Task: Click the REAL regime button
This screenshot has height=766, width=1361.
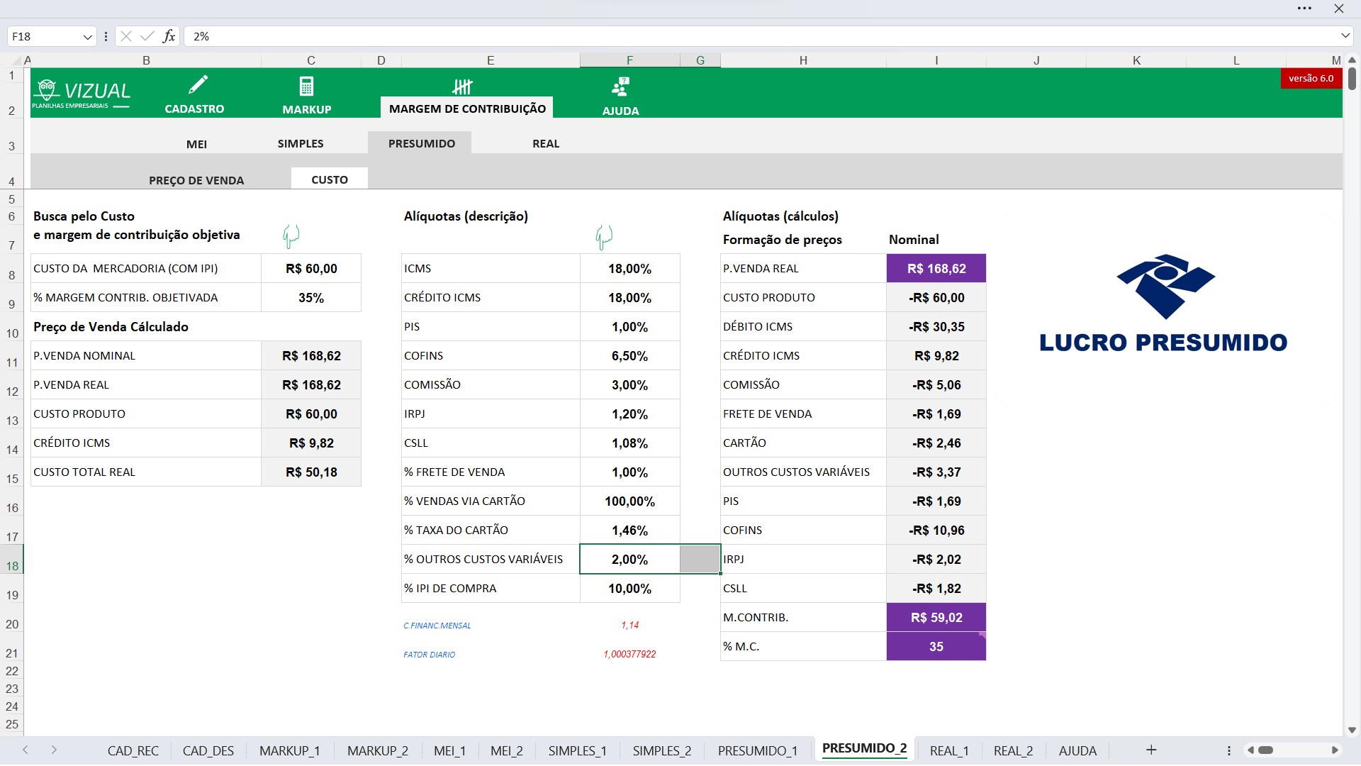Action: click(546, 143)
